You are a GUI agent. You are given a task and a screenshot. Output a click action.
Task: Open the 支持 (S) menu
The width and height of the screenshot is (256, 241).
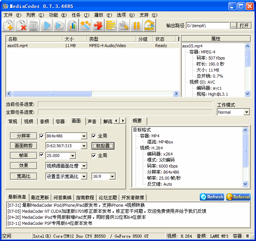pyautogui.click(x=148, y=15)
